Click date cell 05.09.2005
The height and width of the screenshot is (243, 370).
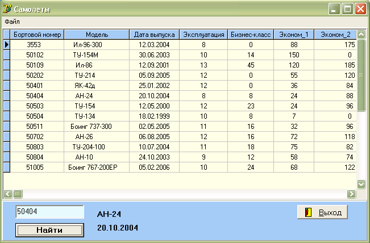tap(155, 76)
